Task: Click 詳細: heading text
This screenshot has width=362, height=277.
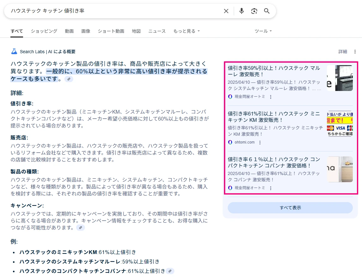Action: coord(17,93)
